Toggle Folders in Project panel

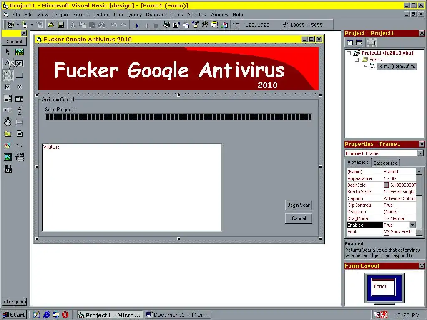coord(372,42)
